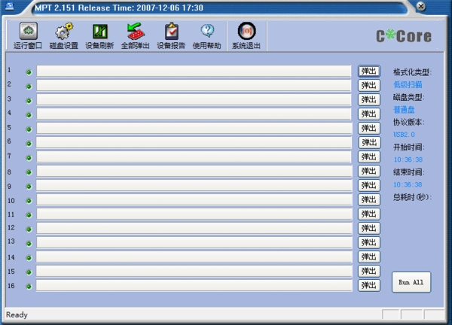
Task: Click the green status LED for slot 1
Action: (29, 72)
